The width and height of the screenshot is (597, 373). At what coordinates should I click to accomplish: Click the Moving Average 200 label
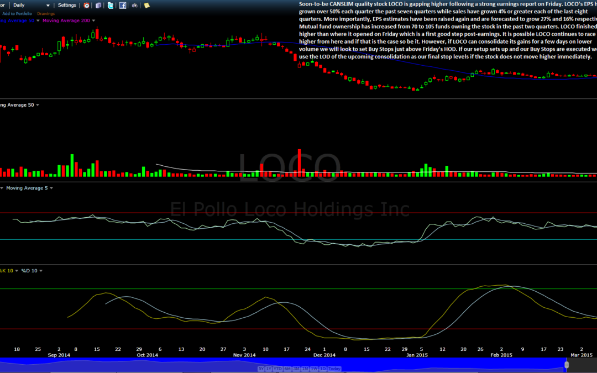pos(66,20)
